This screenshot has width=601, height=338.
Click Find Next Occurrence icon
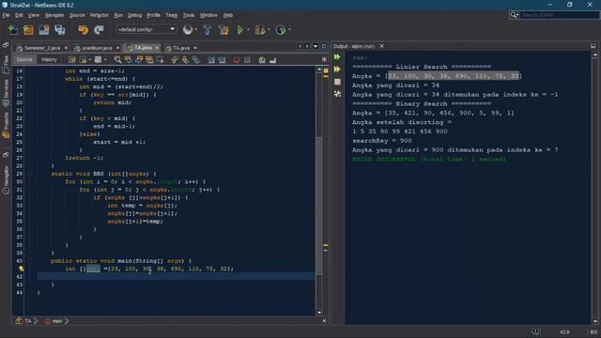point(139,60)
